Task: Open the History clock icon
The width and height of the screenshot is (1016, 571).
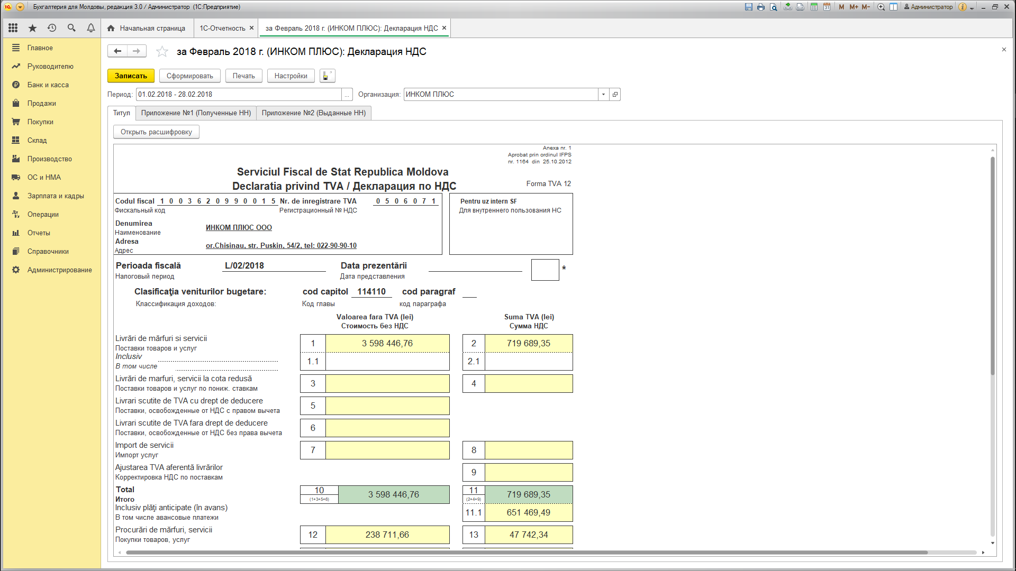Action: (x=52, y=28)
